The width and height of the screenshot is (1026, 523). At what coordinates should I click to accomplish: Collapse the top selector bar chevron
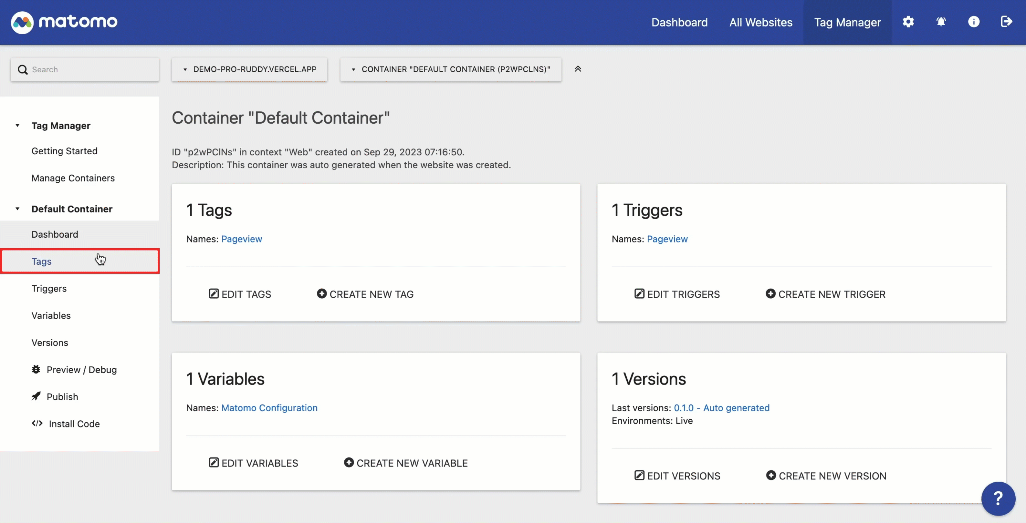[x=578, y=69]
